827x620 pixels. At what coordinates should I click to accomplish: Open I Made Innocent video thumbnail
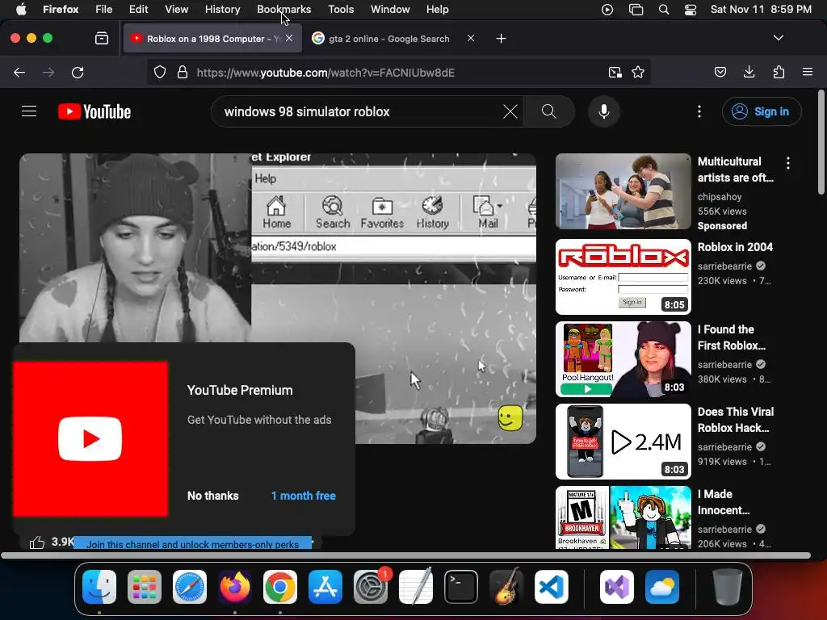point(623,517)
